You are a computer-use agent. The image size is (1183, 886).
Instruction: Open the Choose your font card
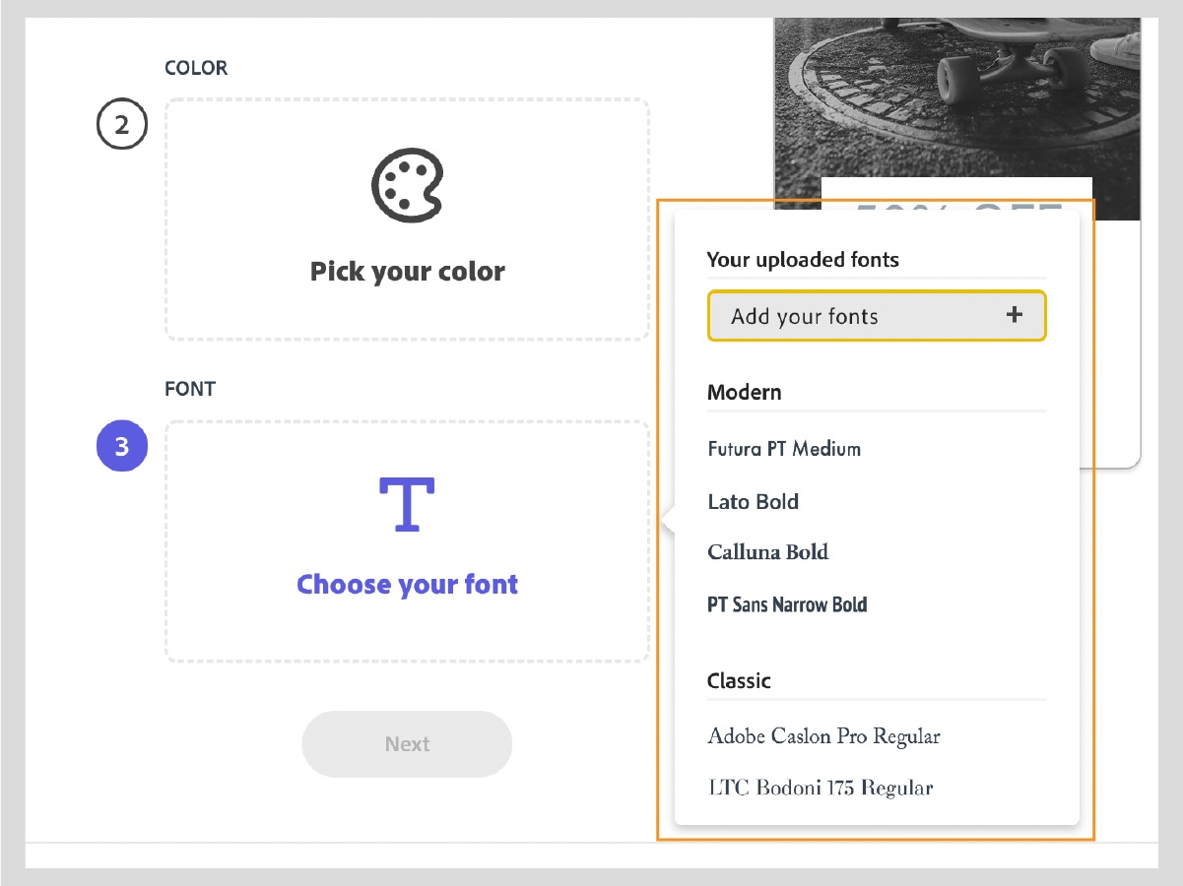(407, 541)
